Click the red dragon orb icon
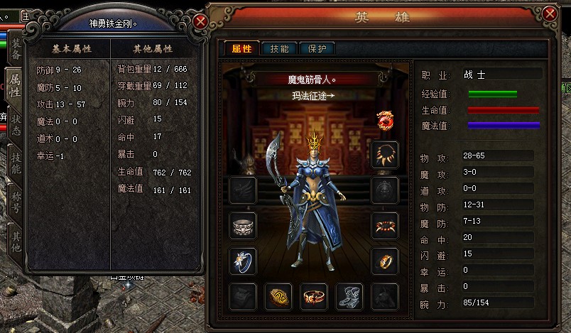This screenshot has height=333, width=571. click(x=385, y=121)
